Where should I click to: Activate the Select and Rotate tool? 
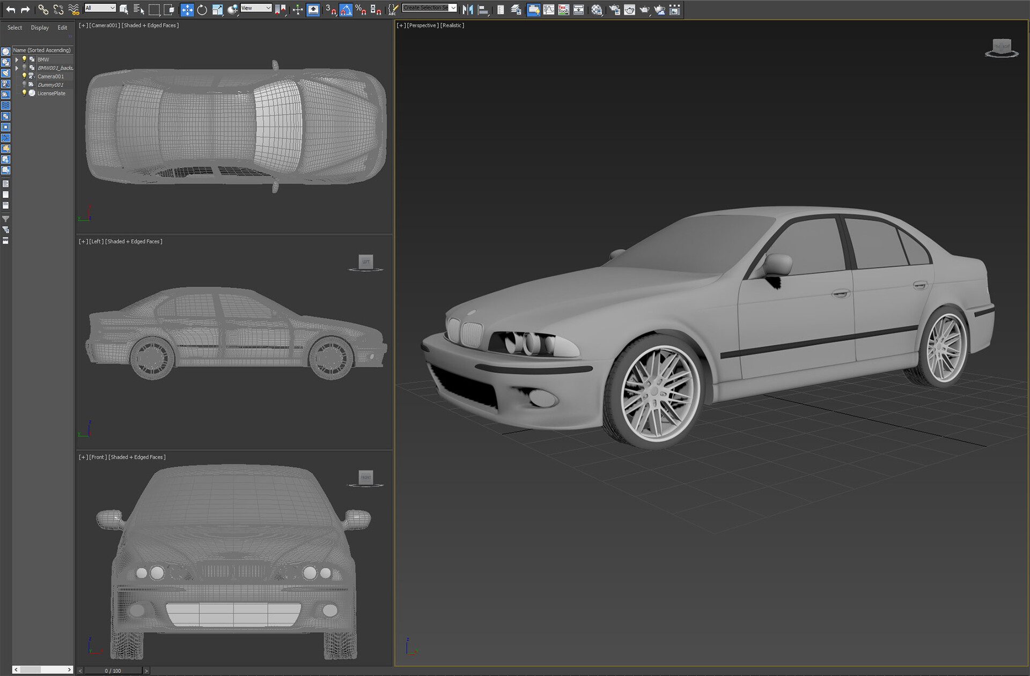(x=202, y=10)
